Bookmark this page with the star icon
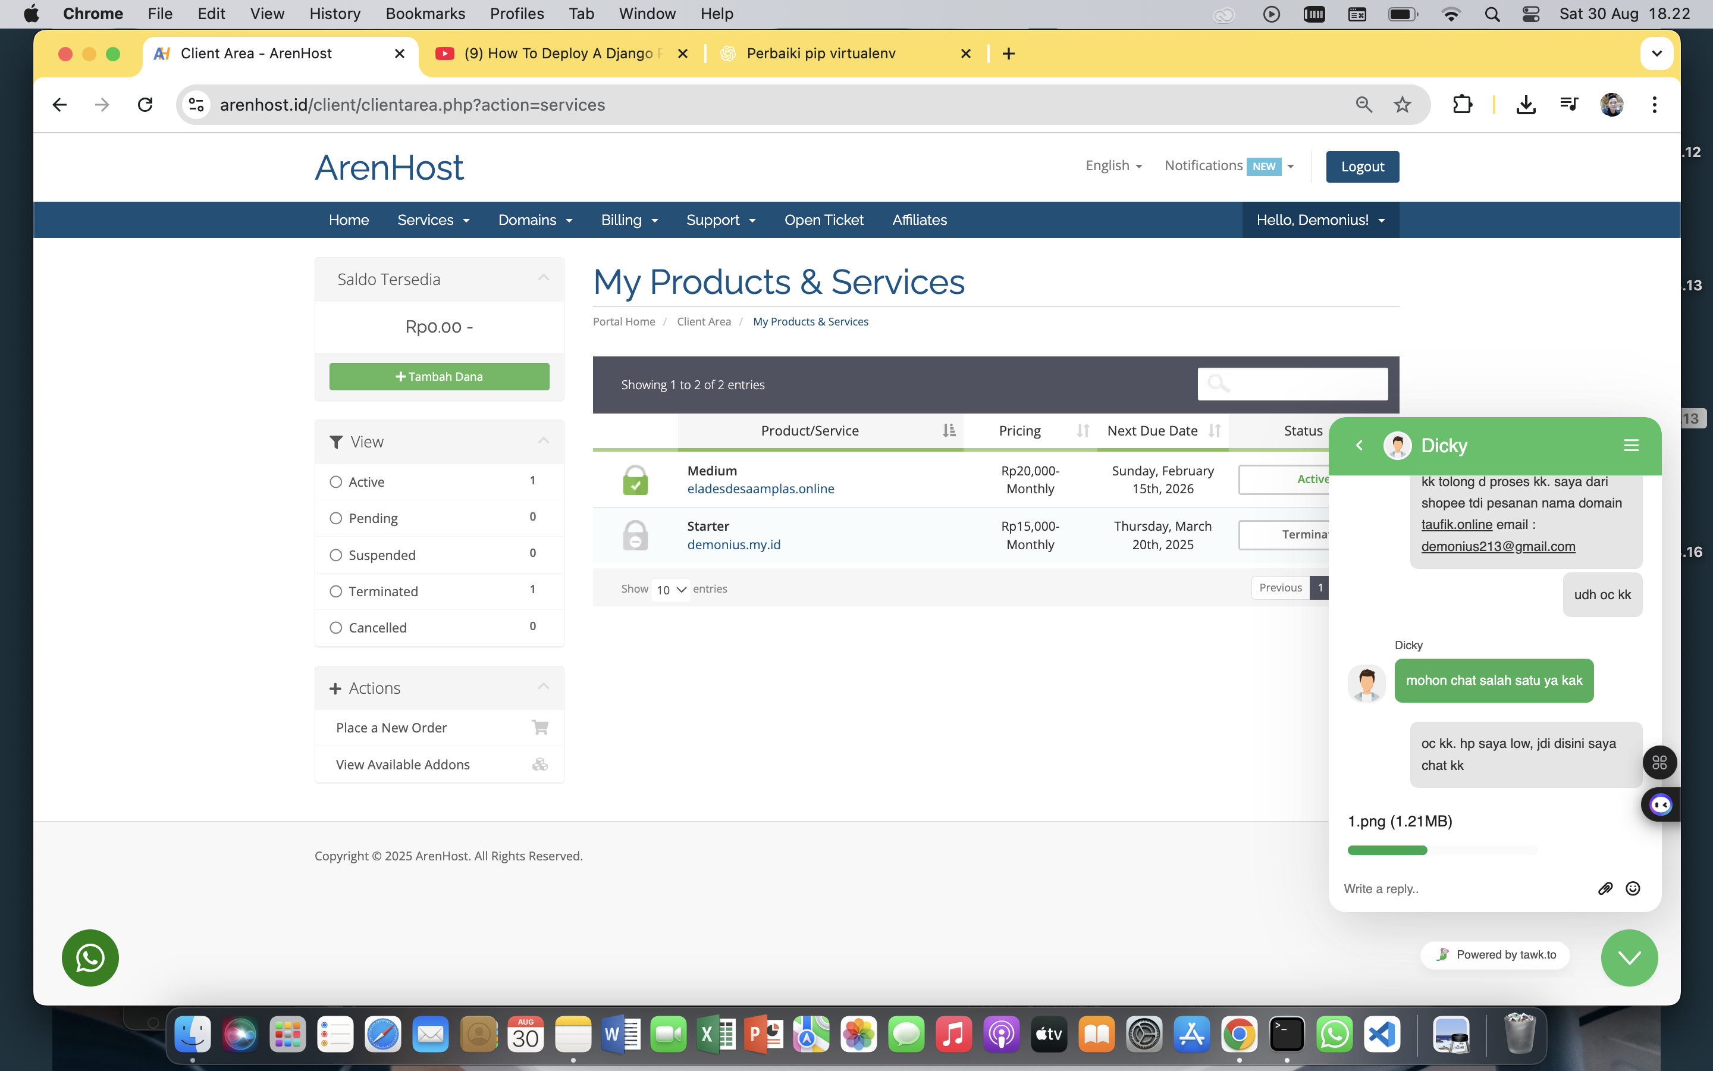Screen dimensions: 1713x1071 1401,105
